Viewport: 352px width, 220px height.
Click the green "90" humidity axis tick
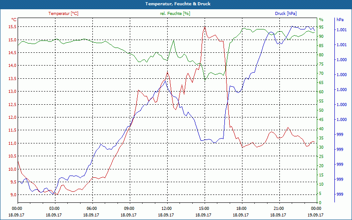coord(321,37)
